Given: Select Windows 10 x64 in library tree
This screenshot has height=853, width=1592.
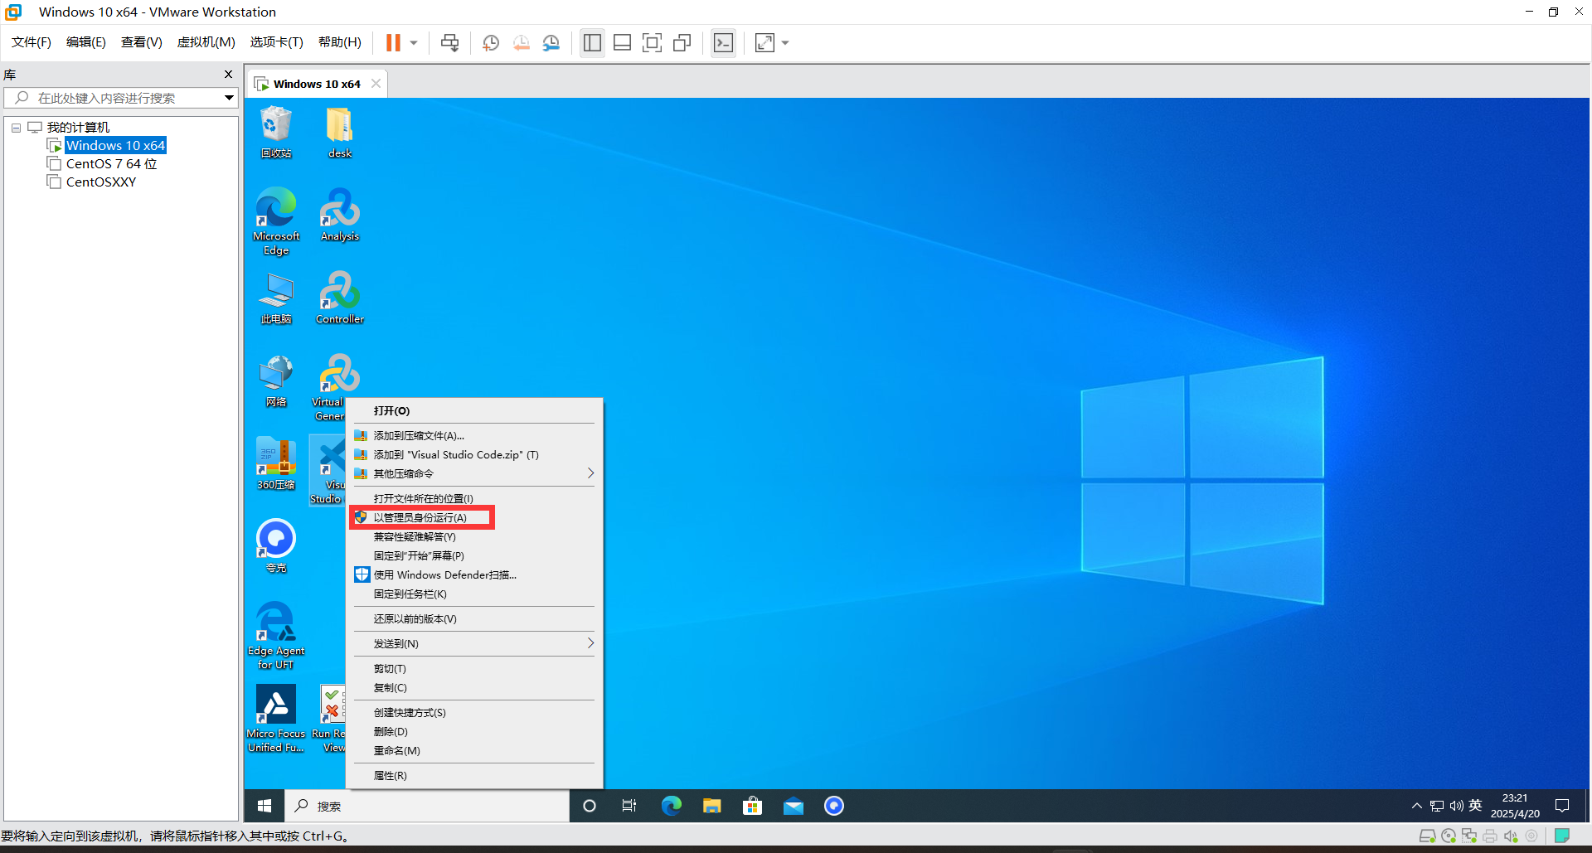Looking at the screenshot, I should (x=115, y=146).
